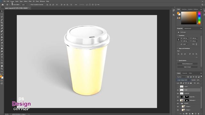Select the Hand tool
205x115 pixels.
pos(2,66)
